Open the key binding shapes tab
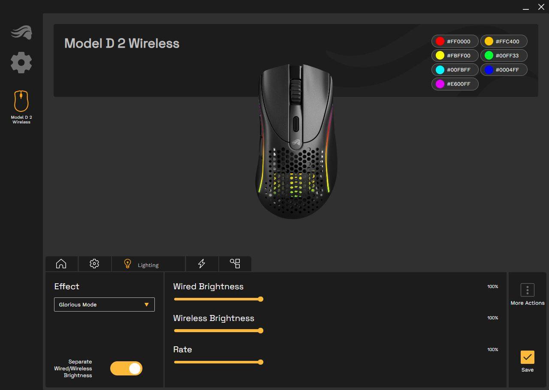The height and width of the screenshot is (390, 549). point(235,264)
